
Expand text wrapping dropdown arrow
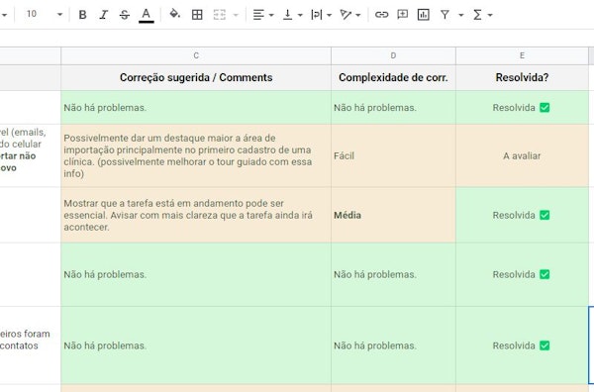[x=329, y=15]
